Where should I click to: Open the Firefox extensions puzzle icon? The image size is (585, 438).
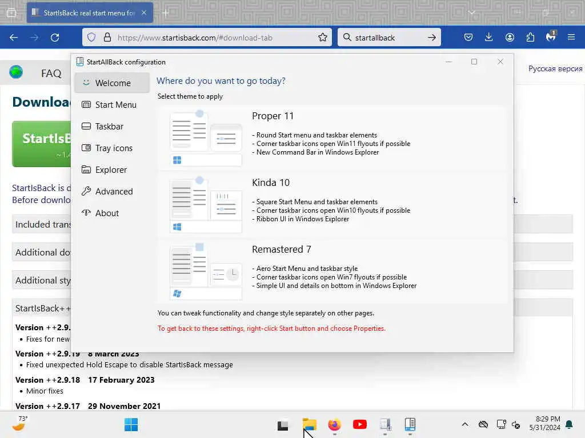[530, 37]
